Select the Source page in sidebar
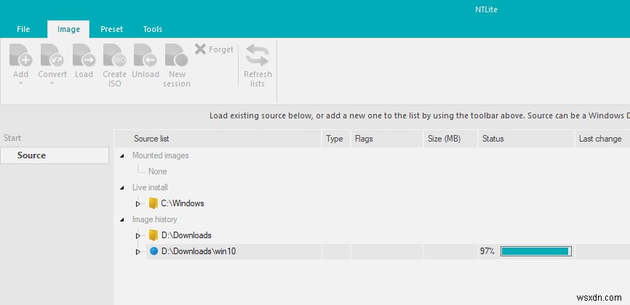Viewport: 630px width, 305px height. [55, 155]
